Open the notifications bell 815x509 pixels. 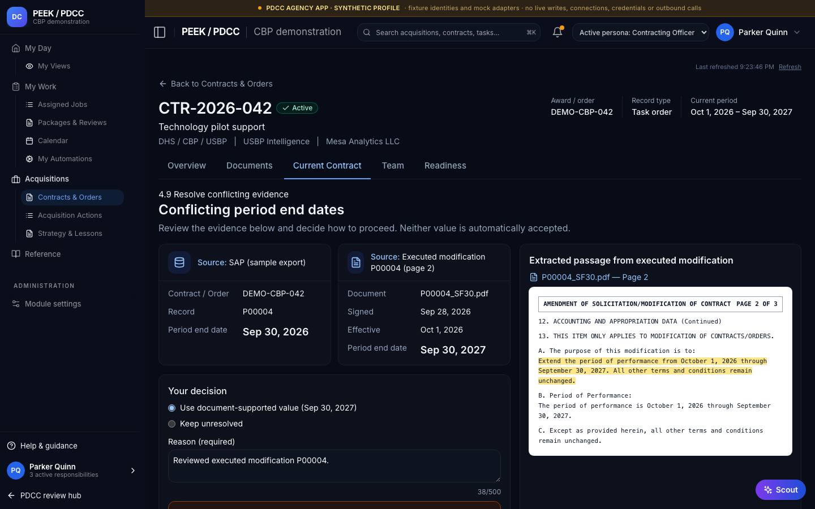click(x=557, y=32)
